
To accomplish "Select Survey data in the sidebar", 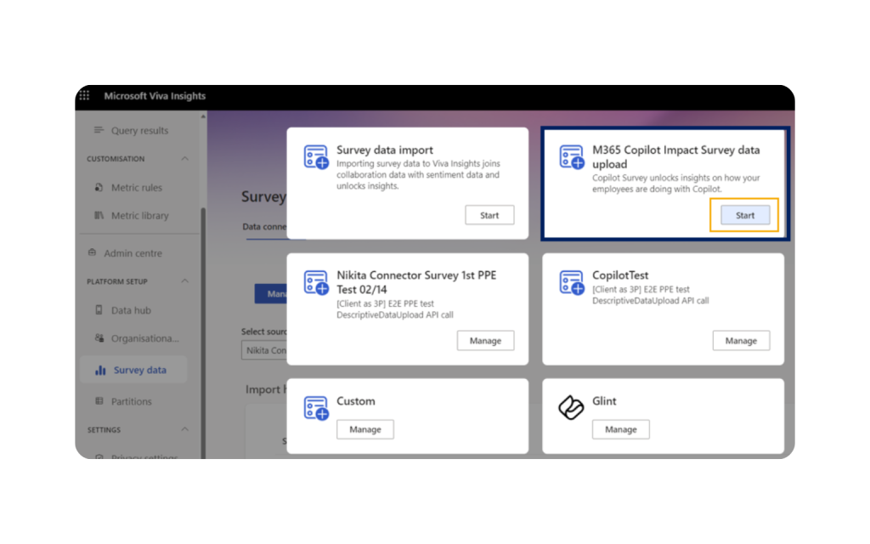I will (139, 371).
